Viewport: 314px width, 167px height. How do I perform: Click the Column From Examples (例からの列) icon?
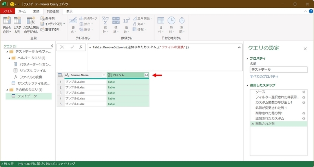(7, 25)
